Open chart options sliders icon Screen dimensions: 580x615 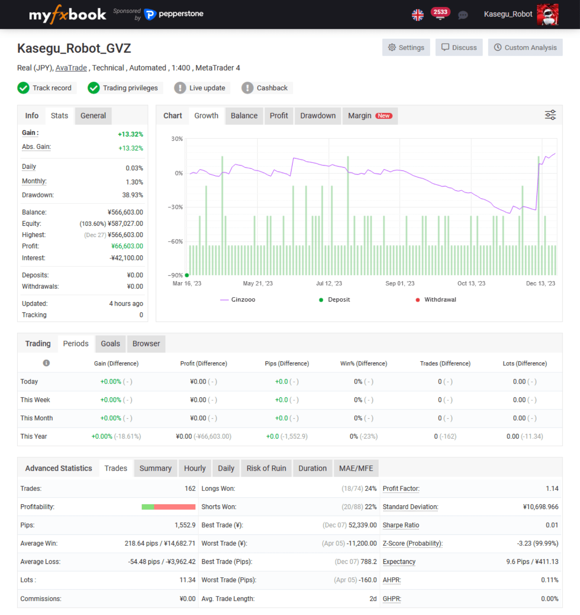[x=550, y=115]
